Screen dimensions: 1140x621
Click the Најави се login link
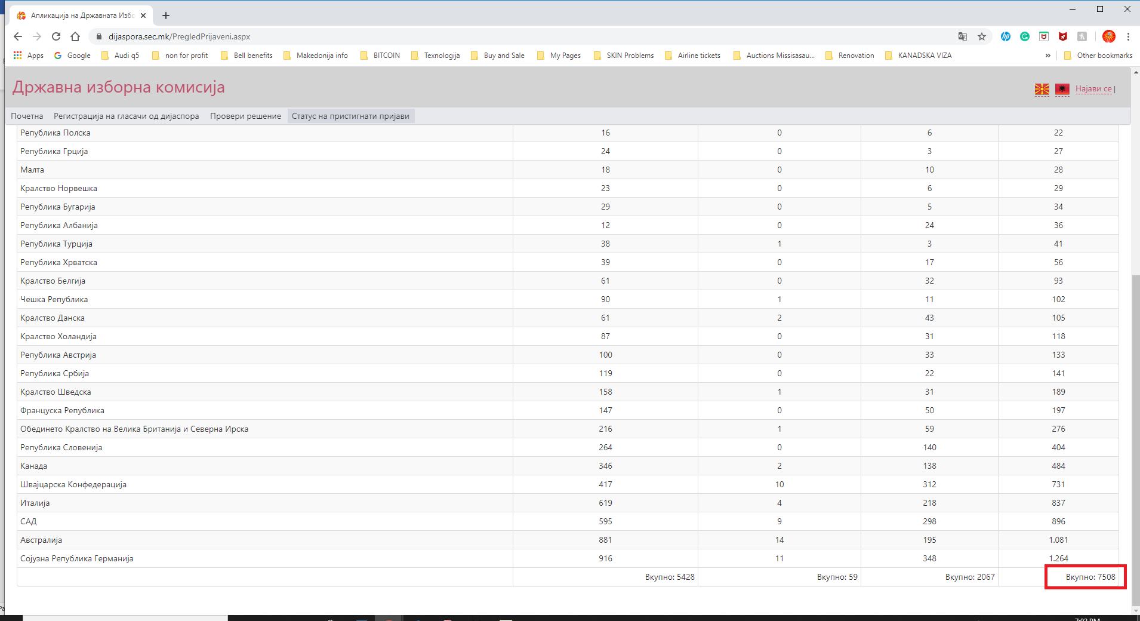click(x=1093, y=89)
